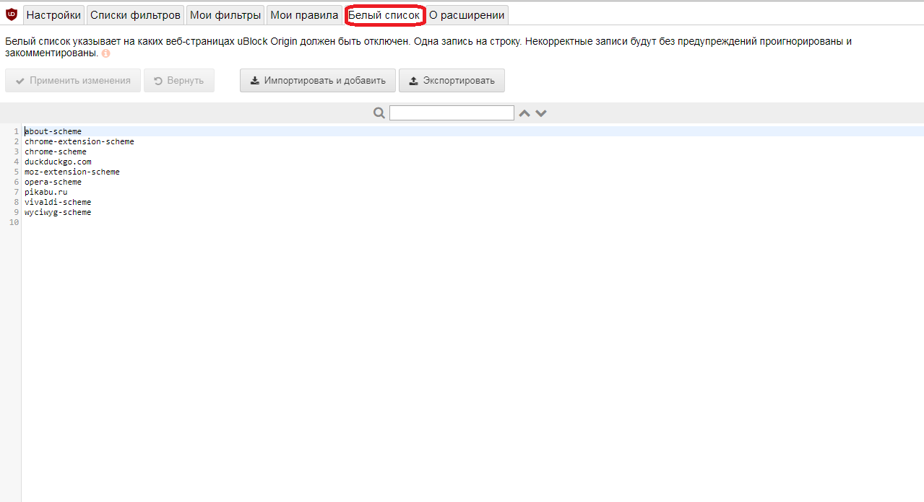Switch to Списки фильтров tab
924x502 pixels.
(x=135, y=15)
